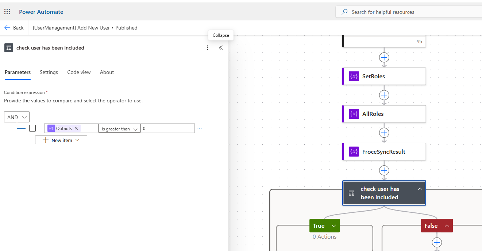Add a step above SetRoles

[384, 57]
